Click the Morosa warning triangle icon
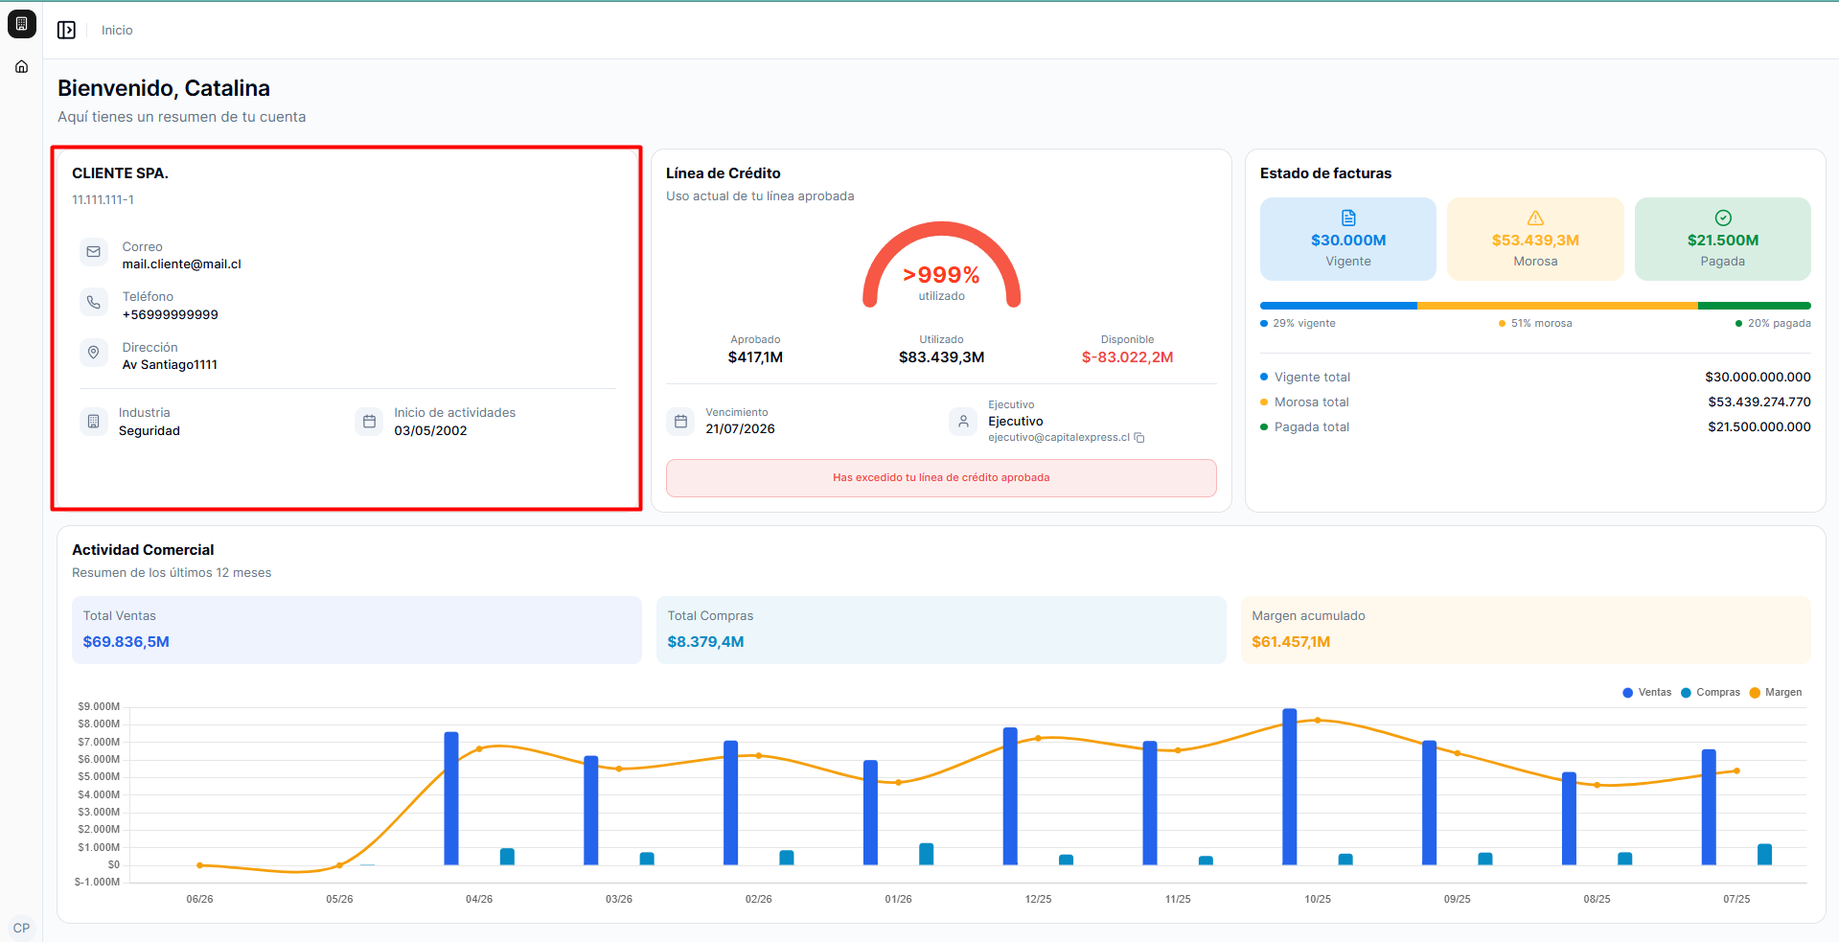 (x=1535, y=218)
